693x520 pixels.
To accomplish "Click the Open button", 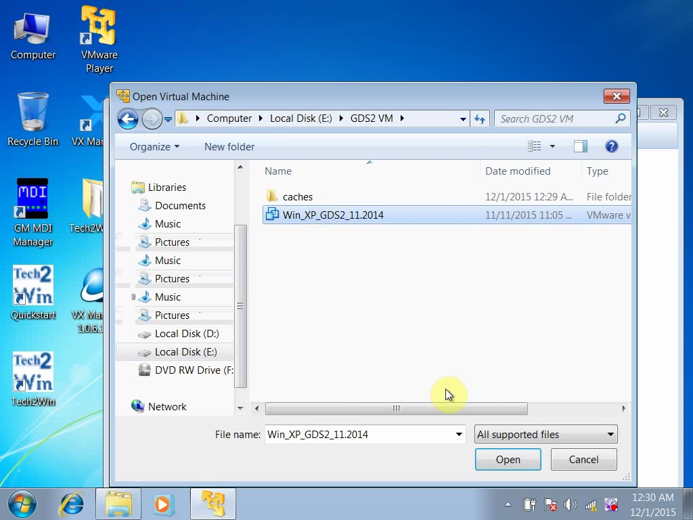I will (508, 460).
